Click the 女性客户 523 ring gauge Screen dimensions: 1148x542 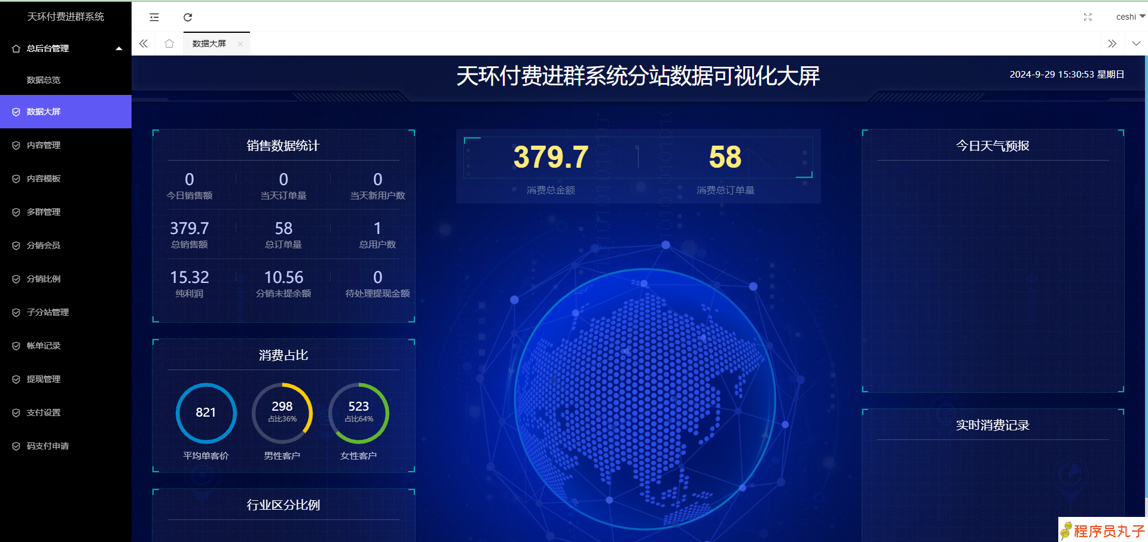pyautogui.click(x=359, y=413)
